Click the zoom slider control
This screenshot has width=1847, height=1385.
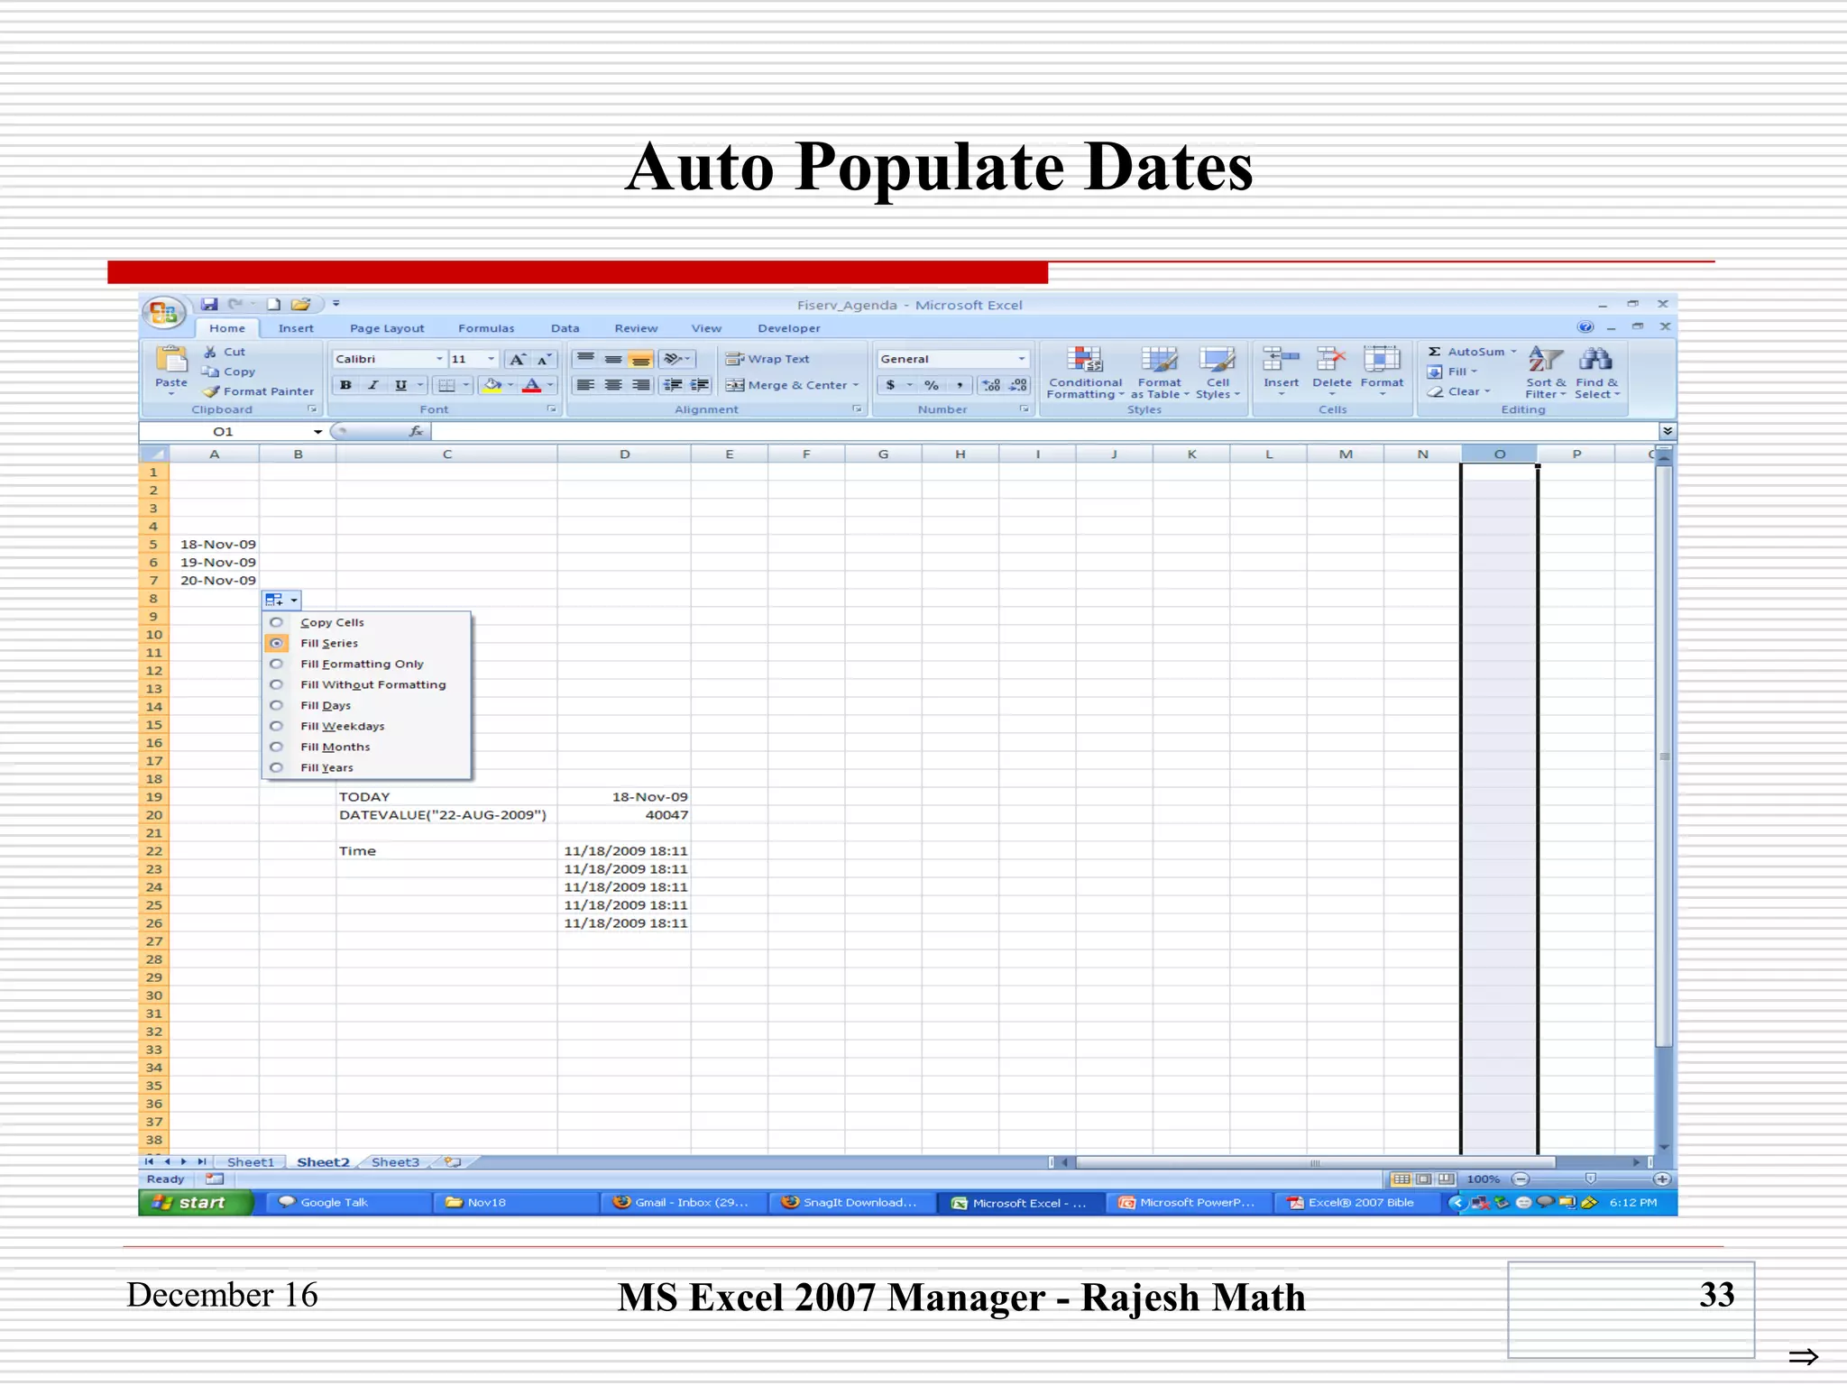tap(1591, 1179)
